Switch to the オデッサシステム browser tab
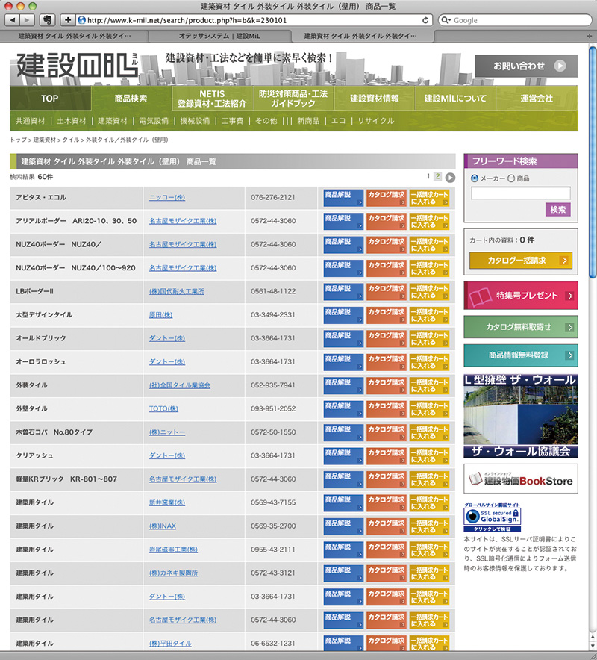This screenshot has width=597, height=660. [219, 36]
